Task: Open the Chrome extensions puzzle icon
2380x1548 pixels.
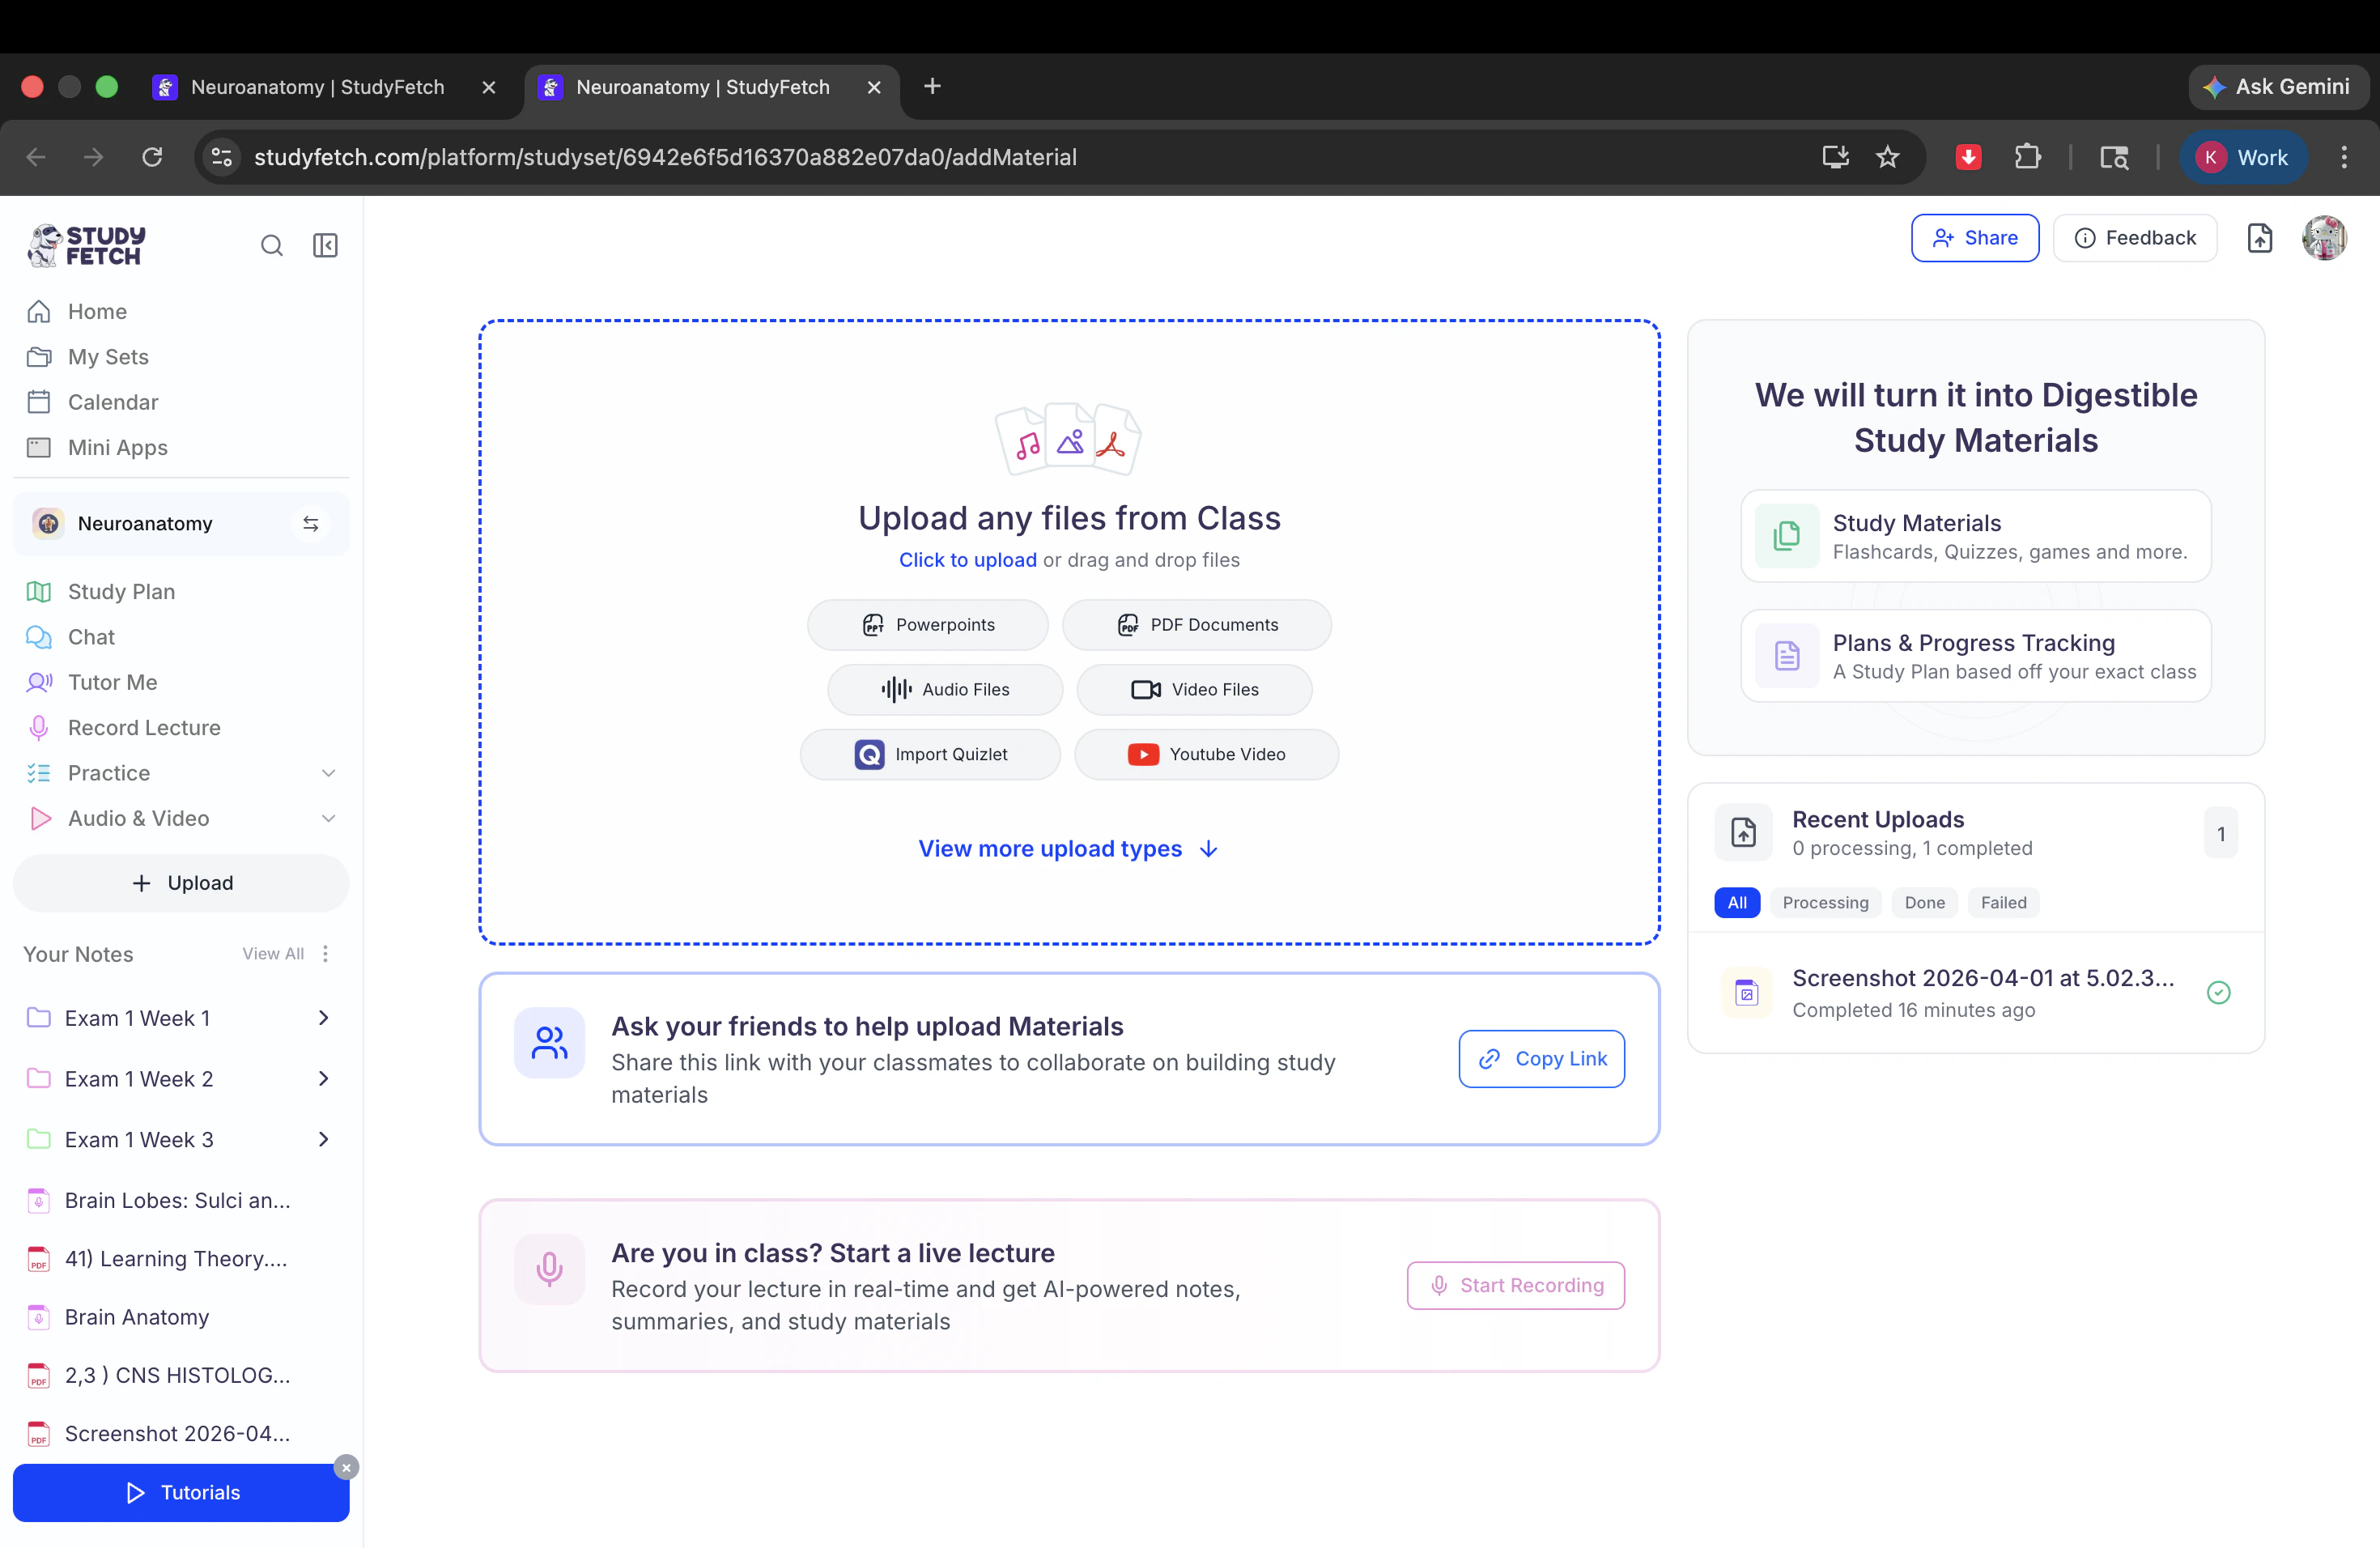Action: click(2027, 157)
